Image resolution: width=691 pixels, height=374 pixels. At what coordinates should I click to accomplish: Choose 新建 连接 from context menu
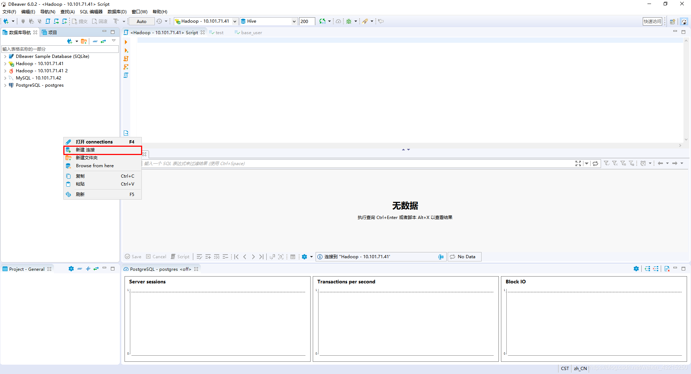tap(103, 150)
